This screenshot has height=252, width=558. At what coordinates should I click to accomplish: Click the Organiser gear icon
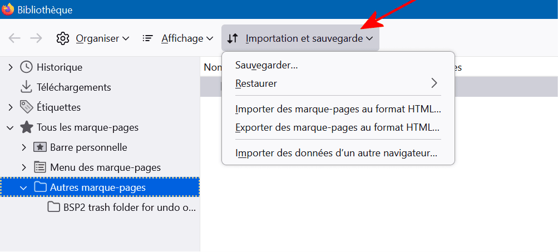pos(63,38)
